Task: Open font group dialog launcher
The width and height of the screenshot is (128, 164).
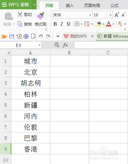Action: [125, 29]
